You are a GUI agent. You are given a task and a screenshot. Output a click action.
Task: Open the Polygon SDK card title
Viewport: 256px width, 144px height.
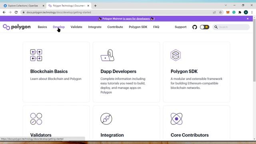184,71
